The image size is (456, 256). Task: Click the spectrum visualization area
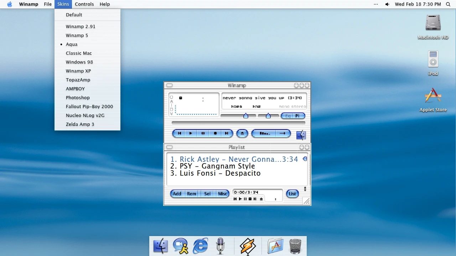(196, 110)
